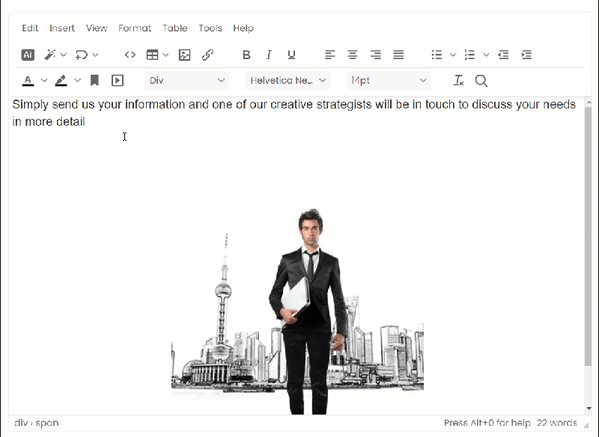Open highlight color picker dropdown arrow
The image size is (599, 437).
pyautogui.click(x=78, y=81)
